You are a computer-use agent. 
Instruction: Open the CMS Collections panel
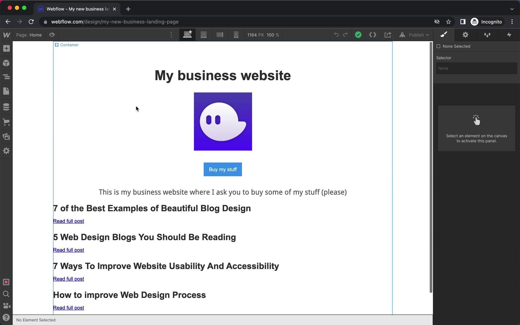click(6, 107)
